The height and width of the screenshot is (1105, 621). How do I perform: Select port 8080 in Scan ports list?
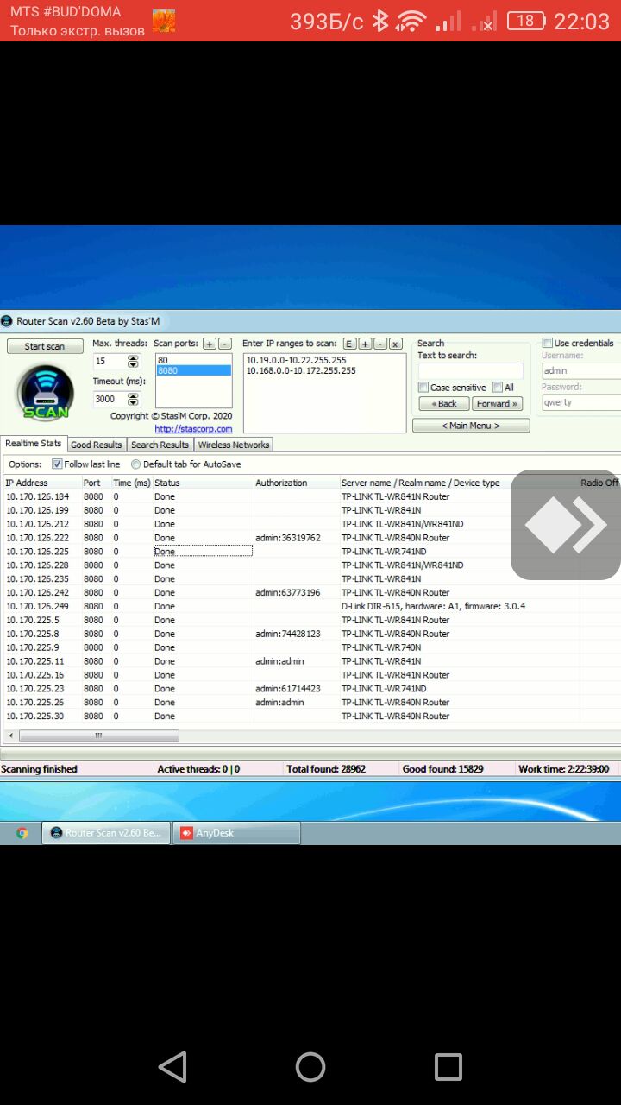coord(194,370)
